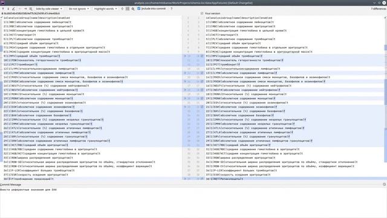The height and width of the screenshot is (218, 387).
Task: Open the Side-by-side viewer dropdown
Action: (48, 8)
